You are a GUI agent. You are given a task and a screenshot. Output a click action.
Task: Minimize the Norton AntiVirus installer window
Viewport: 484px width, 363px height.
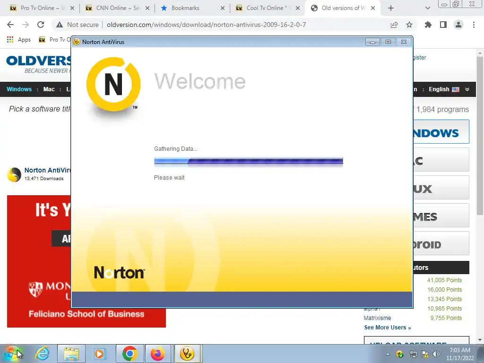click(372, 42)
